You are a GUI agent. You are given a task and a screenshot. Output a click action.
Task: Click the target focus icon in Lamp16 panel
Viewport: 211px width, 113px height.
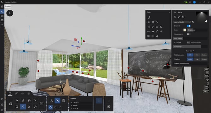pos(183,17)
